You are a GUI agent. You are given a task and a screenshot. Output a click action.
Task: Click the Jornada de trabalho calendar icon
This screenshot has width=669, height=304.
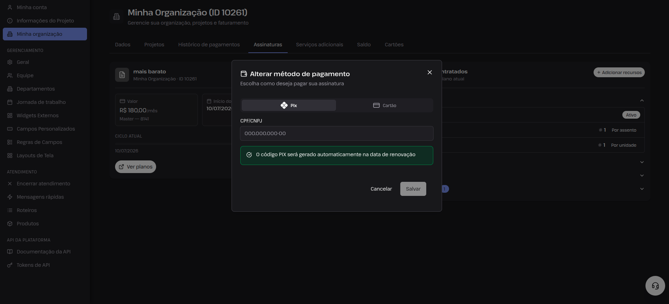[10, 102]
